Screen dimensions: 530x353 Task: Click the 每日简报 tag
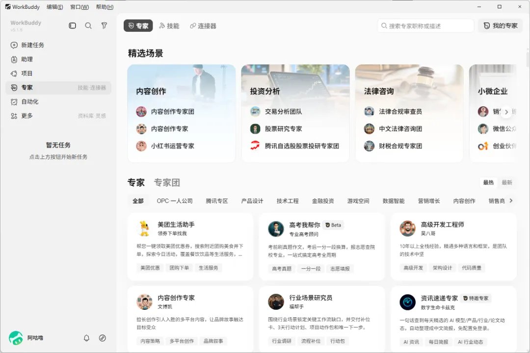pyautogui.click(x=438, y=342)
